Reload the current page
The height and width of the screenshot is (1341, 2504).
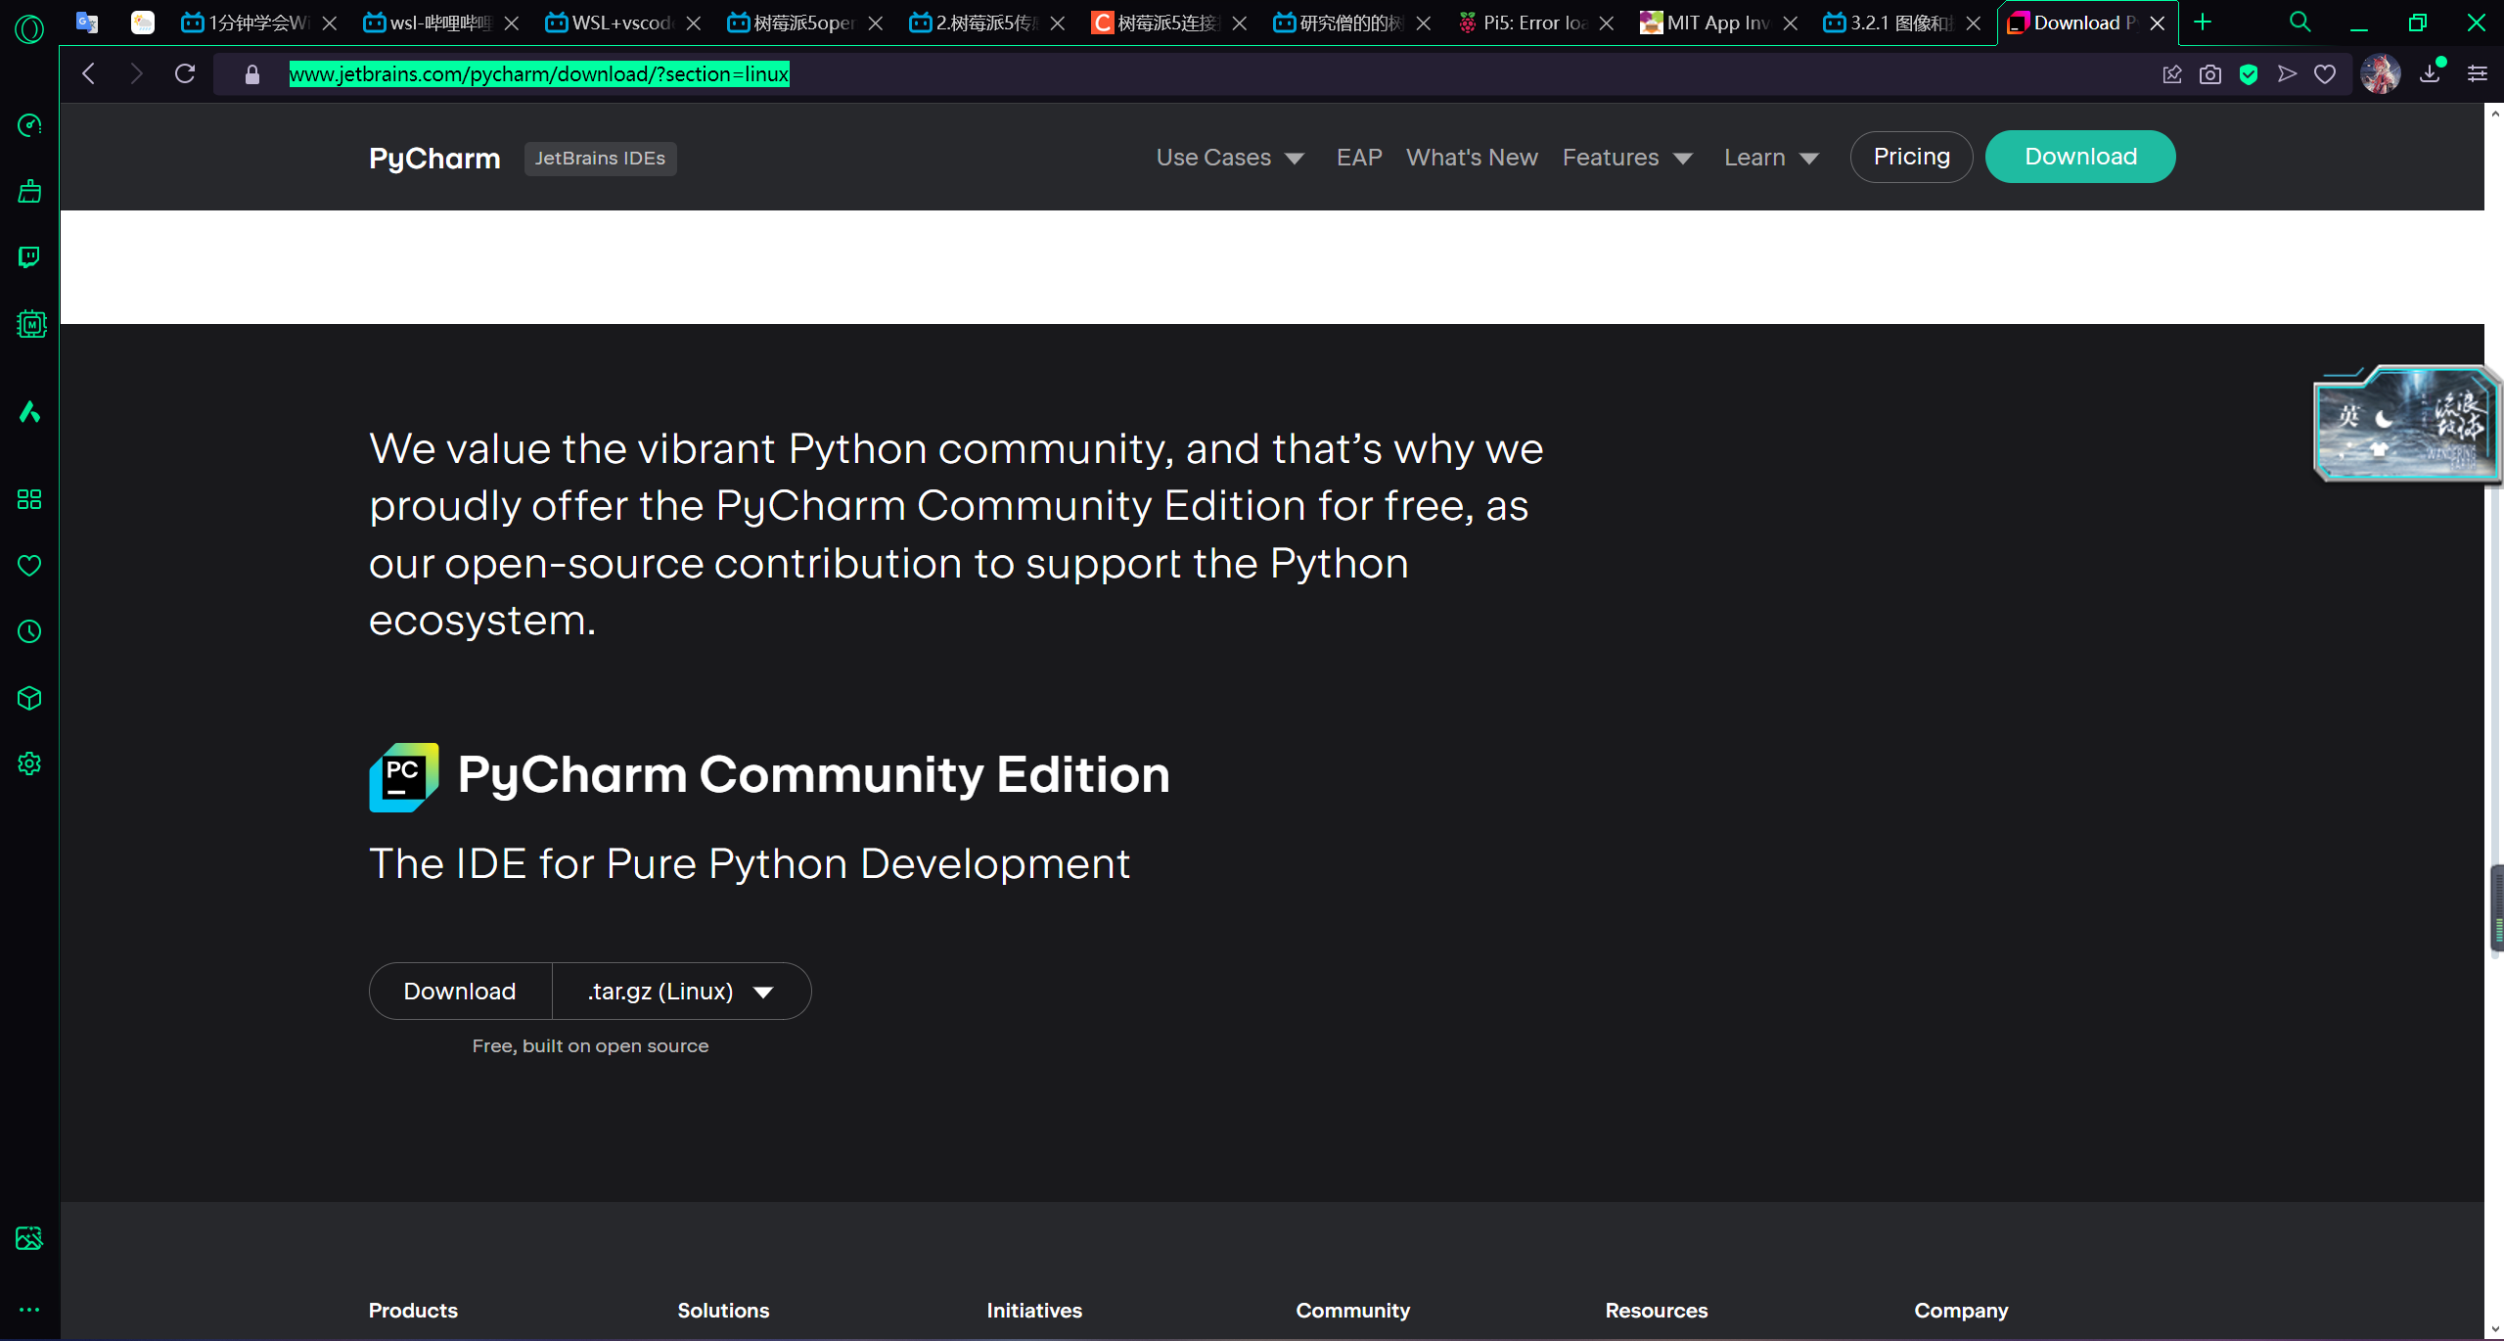click(185, 73)
